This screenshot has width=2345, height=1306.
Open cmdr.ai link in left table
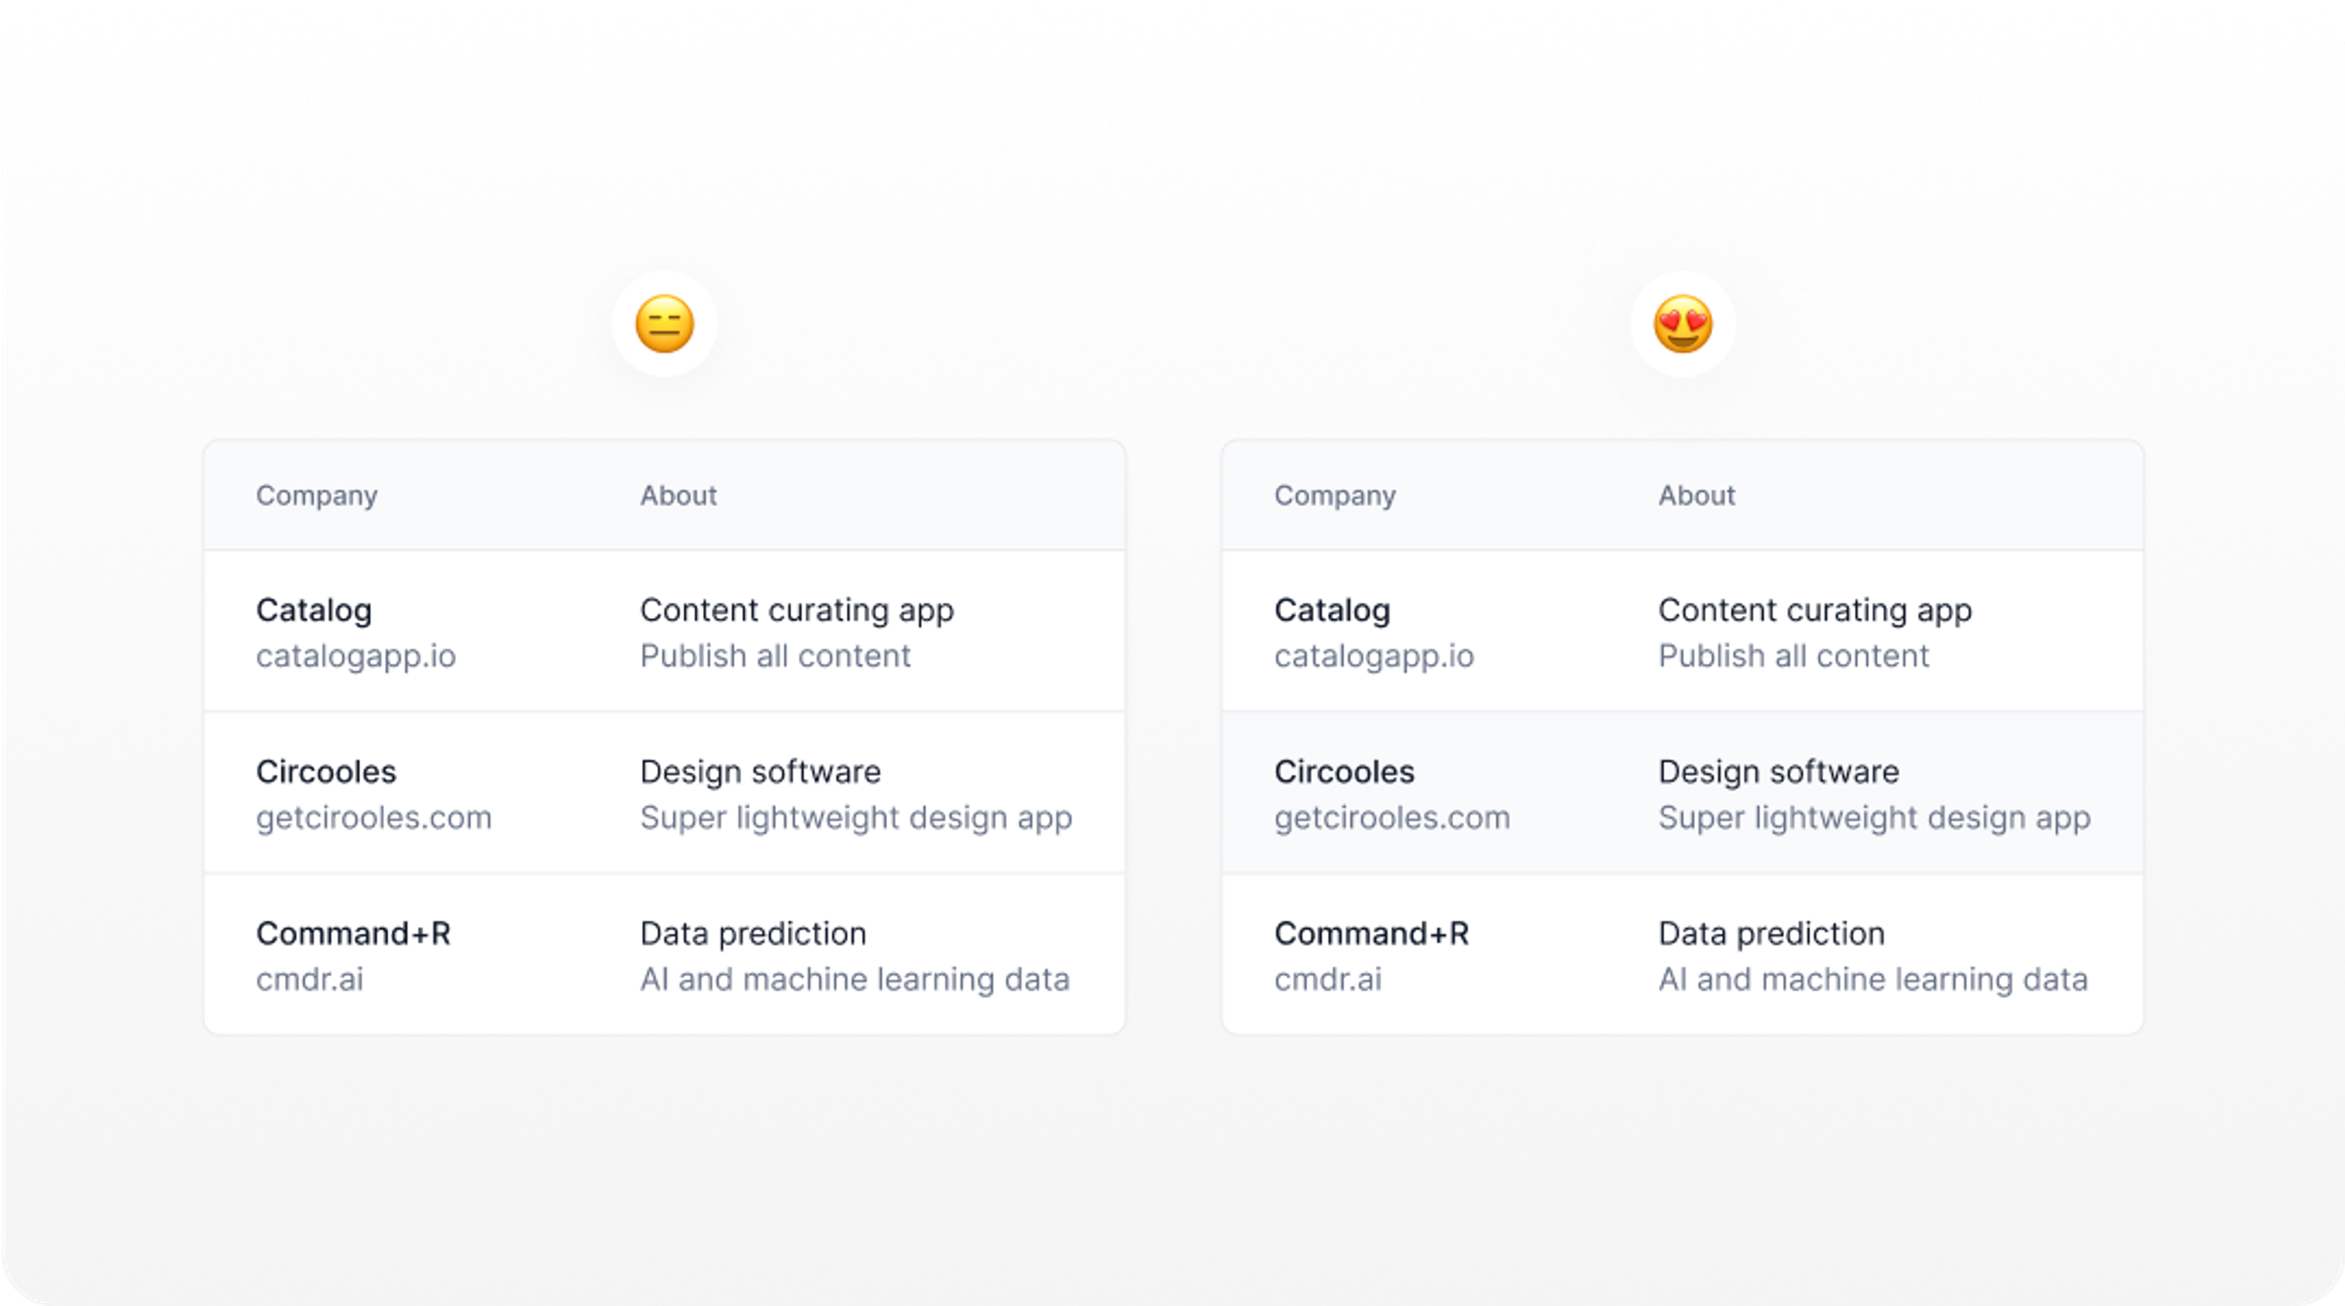(310, 979)
